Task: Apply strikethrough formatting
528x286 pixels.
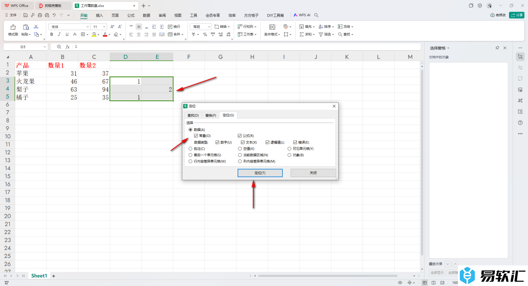Action: 75,35
